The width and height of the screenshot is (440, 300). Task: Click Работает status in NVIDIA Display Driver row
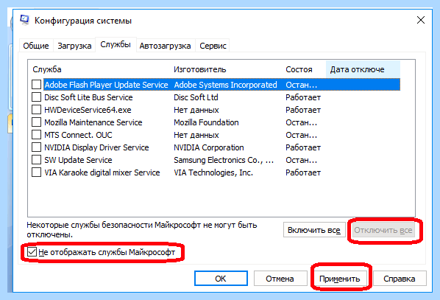[303, 147]
